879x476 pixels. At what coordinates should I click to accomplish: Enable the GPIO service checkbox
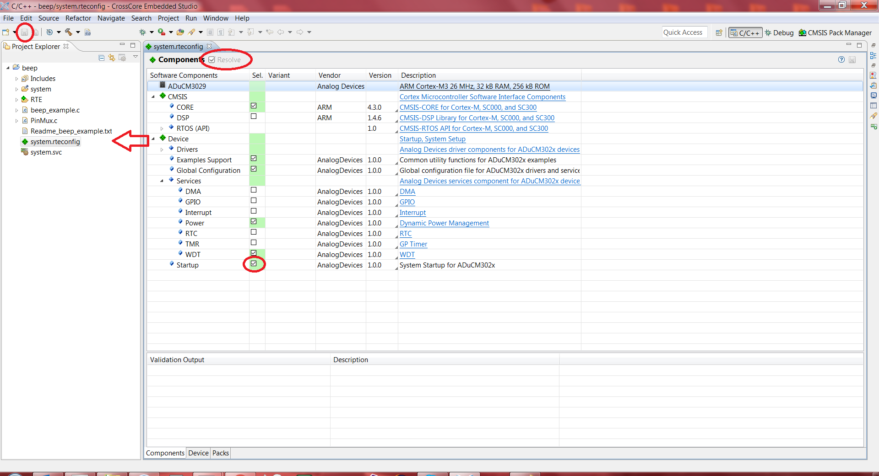click(254, 201)
